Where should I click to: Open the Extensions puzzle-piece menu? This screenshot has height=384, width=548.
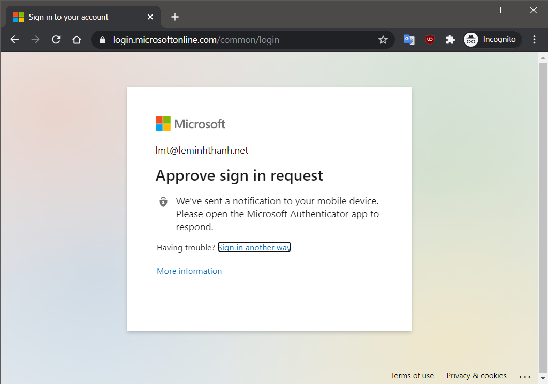point(450,39)
